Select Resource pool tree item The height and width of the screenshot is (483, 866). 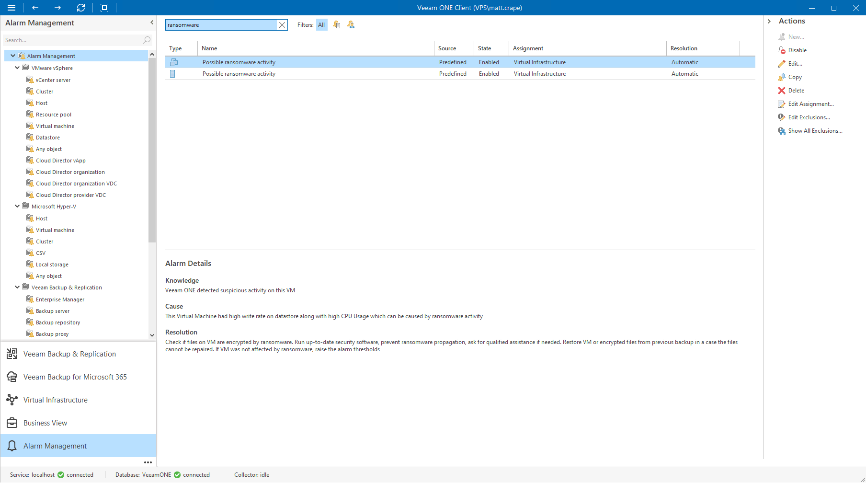[54, 115]
